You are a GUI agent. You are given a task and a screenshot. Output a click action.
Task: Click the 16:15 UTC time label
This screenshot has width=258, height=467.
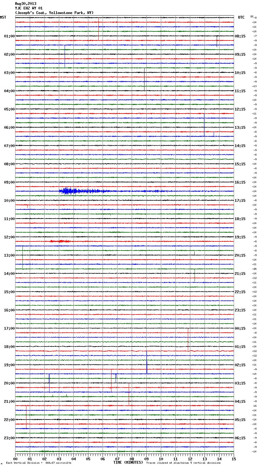240,182
